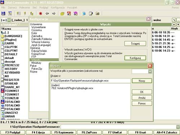Click the save floppy-disk toolbar icon
This screenshot has height=135, width=180.
(3, 13)
